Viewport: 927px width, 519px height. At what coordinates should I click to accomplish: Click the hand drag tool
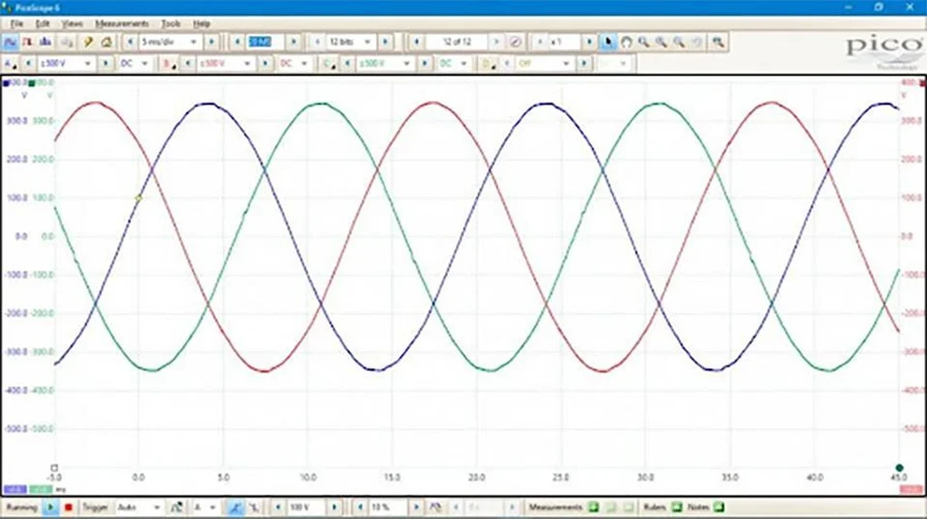tap(626, 43)
